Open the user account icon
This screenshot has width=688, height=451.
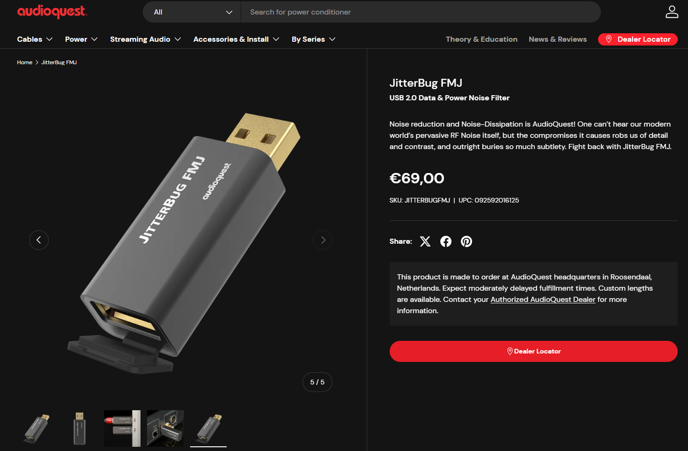pyautogui.click(x=672, y=12)
